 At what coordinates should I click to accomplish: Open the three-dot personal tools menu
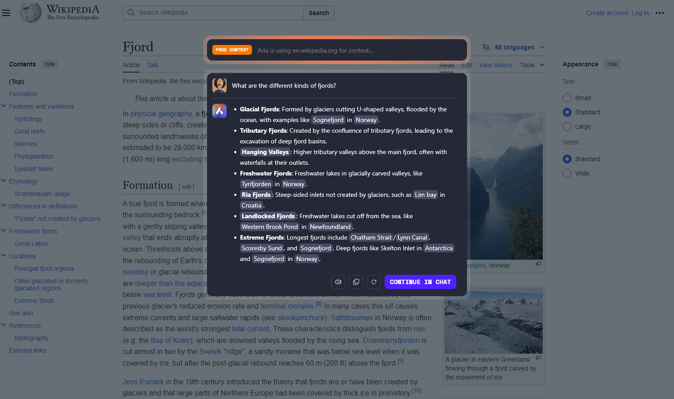point(660,13)
